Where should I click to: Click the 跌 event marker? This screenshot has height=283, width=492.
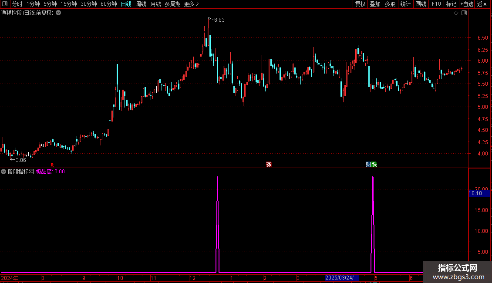pos(374,165)
